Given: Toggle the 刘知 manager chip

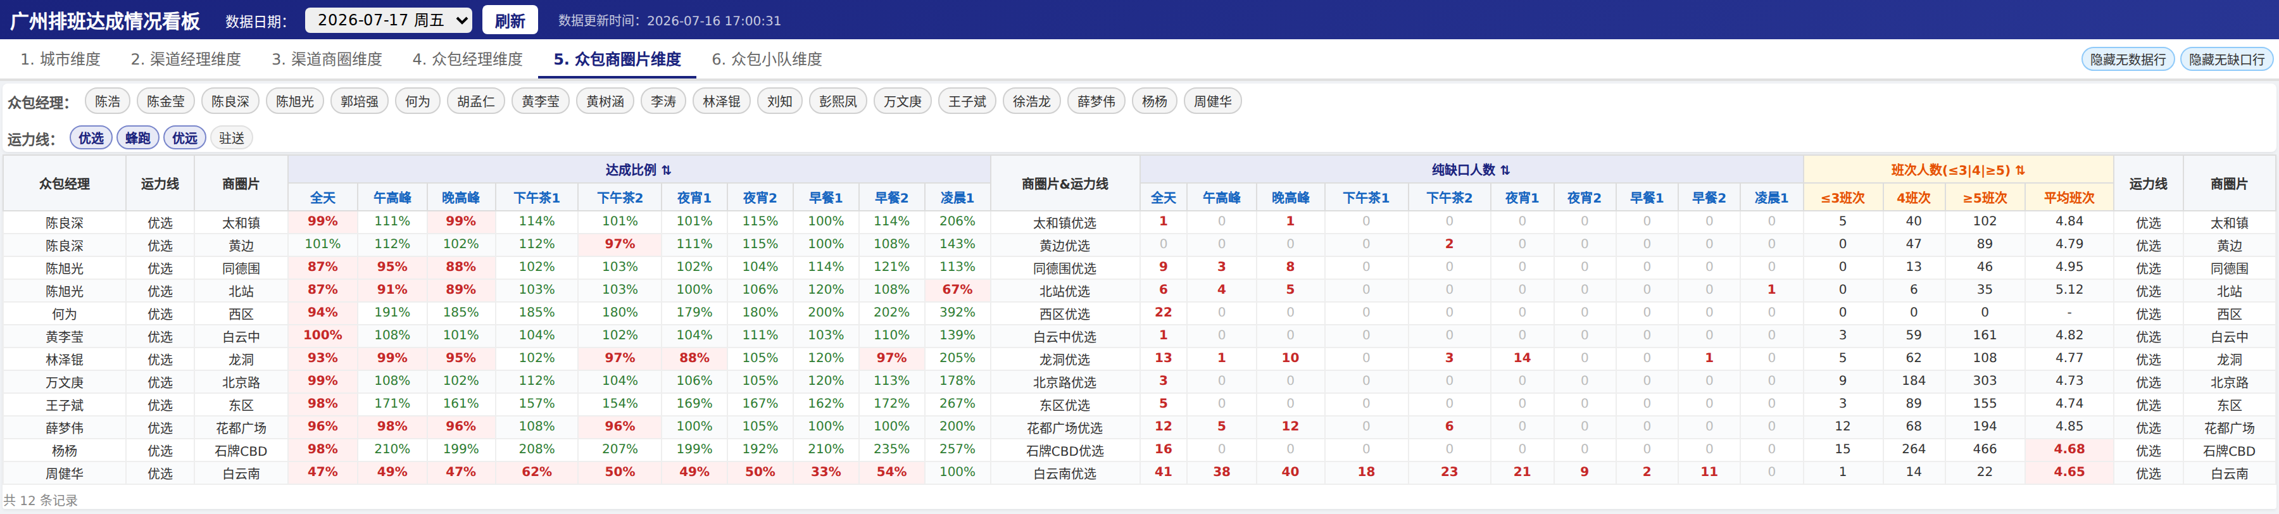Looking at the screenshot, I should coord(779,101).
